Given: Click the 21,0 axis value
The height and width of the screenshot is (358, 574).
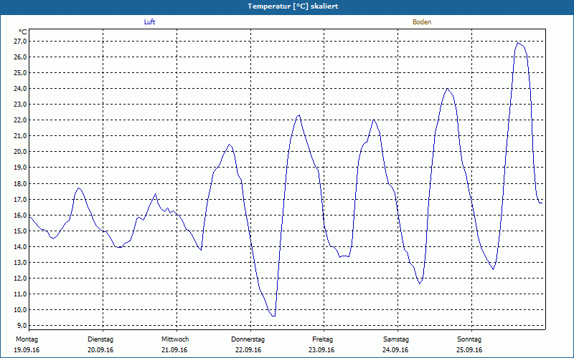Looking at the screenshot, I should pyautogui.click(x=20, y=136).
